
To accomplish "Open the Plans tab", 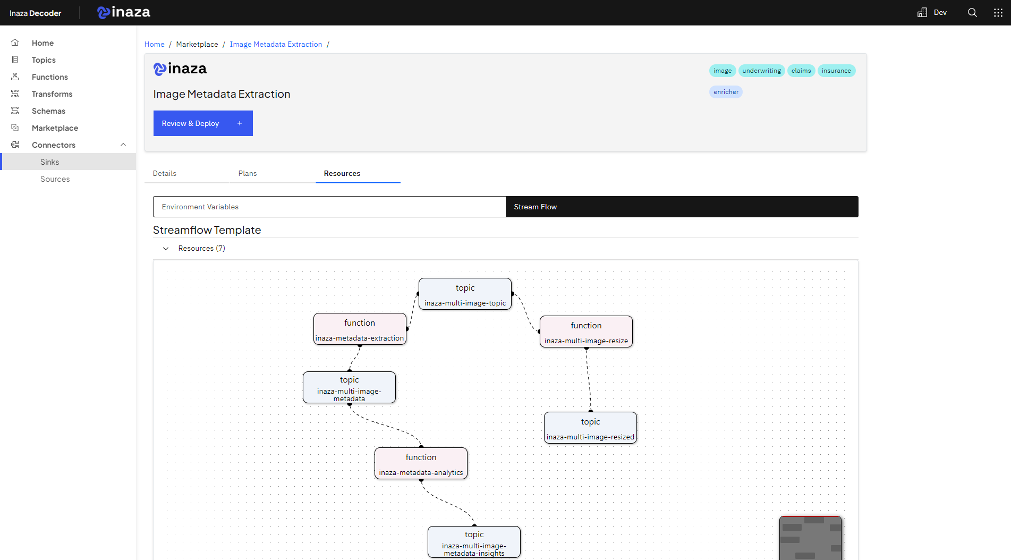I will (x=247, y=173).
